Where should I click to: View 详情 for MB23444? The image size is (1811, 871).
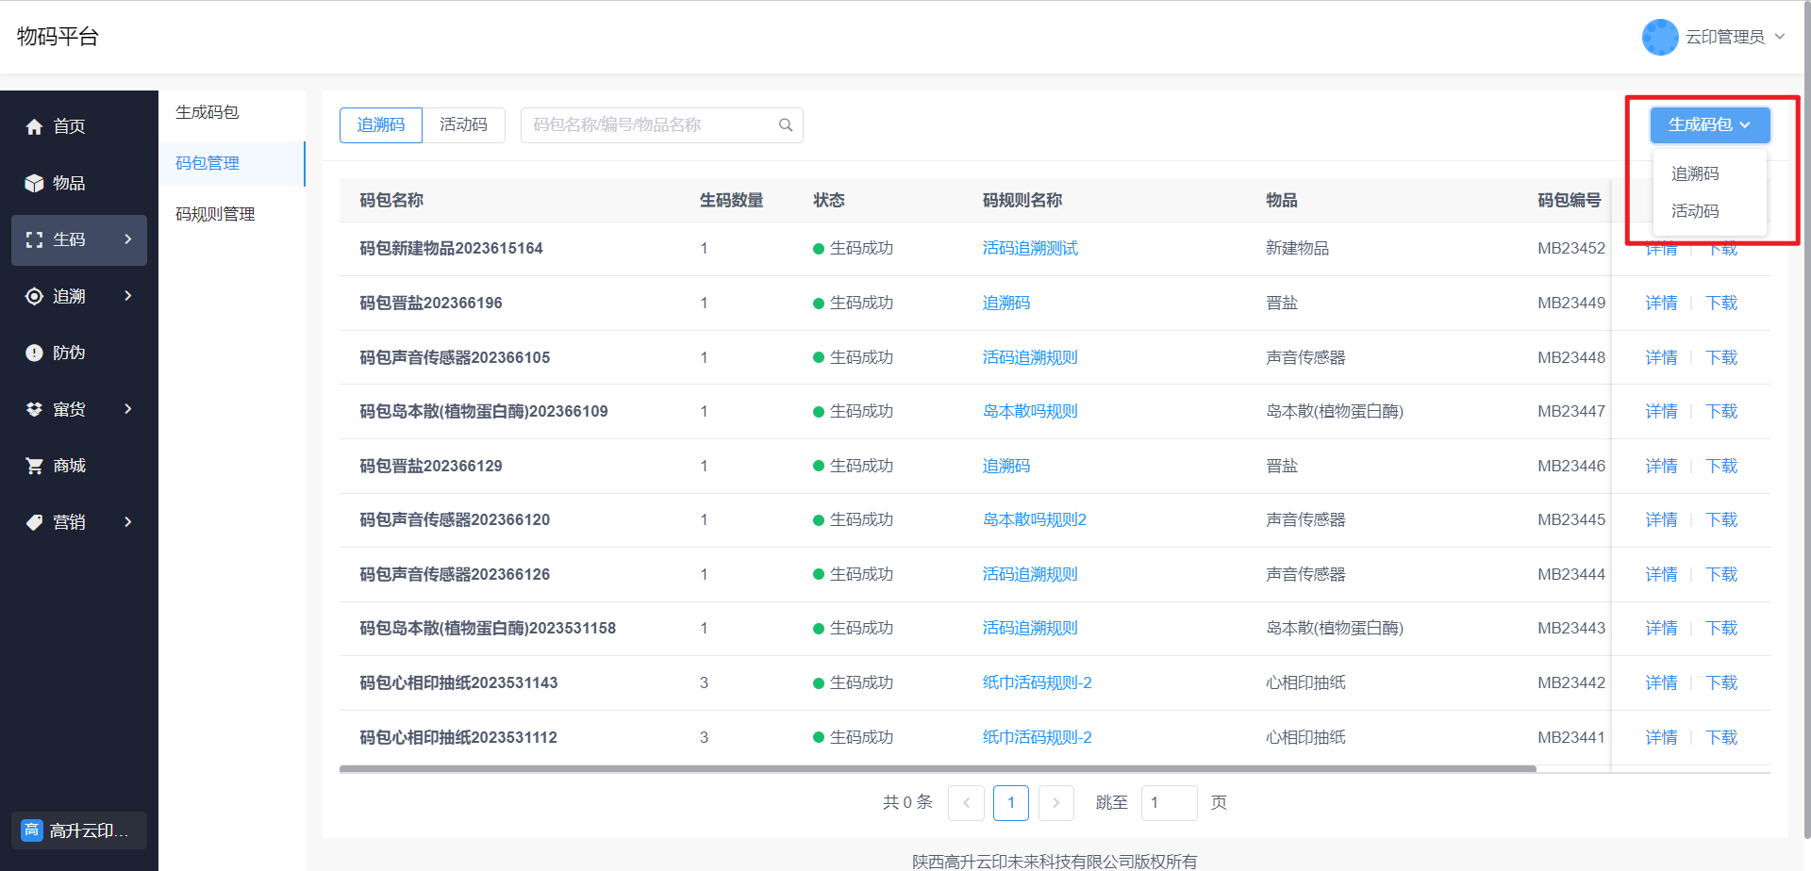[x=1662, y=575]
